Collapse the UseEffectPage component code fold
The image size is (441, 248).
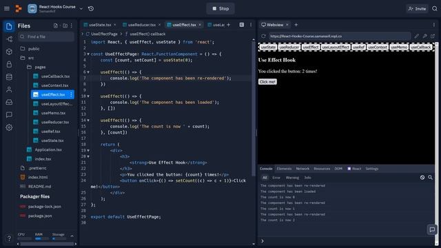88,54
